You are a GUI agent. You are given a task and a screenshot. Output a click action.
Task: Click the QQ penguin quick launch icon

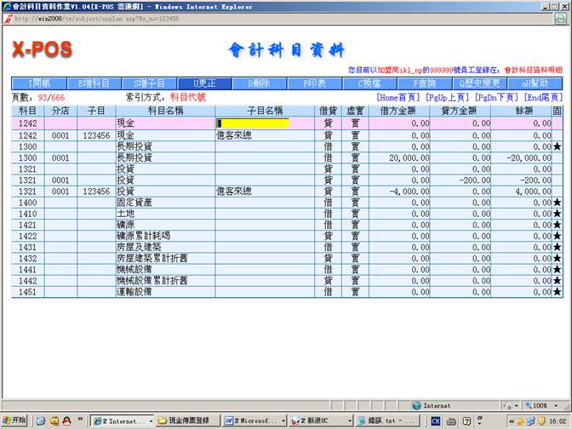pyautogui.click(x=66, y=420)
